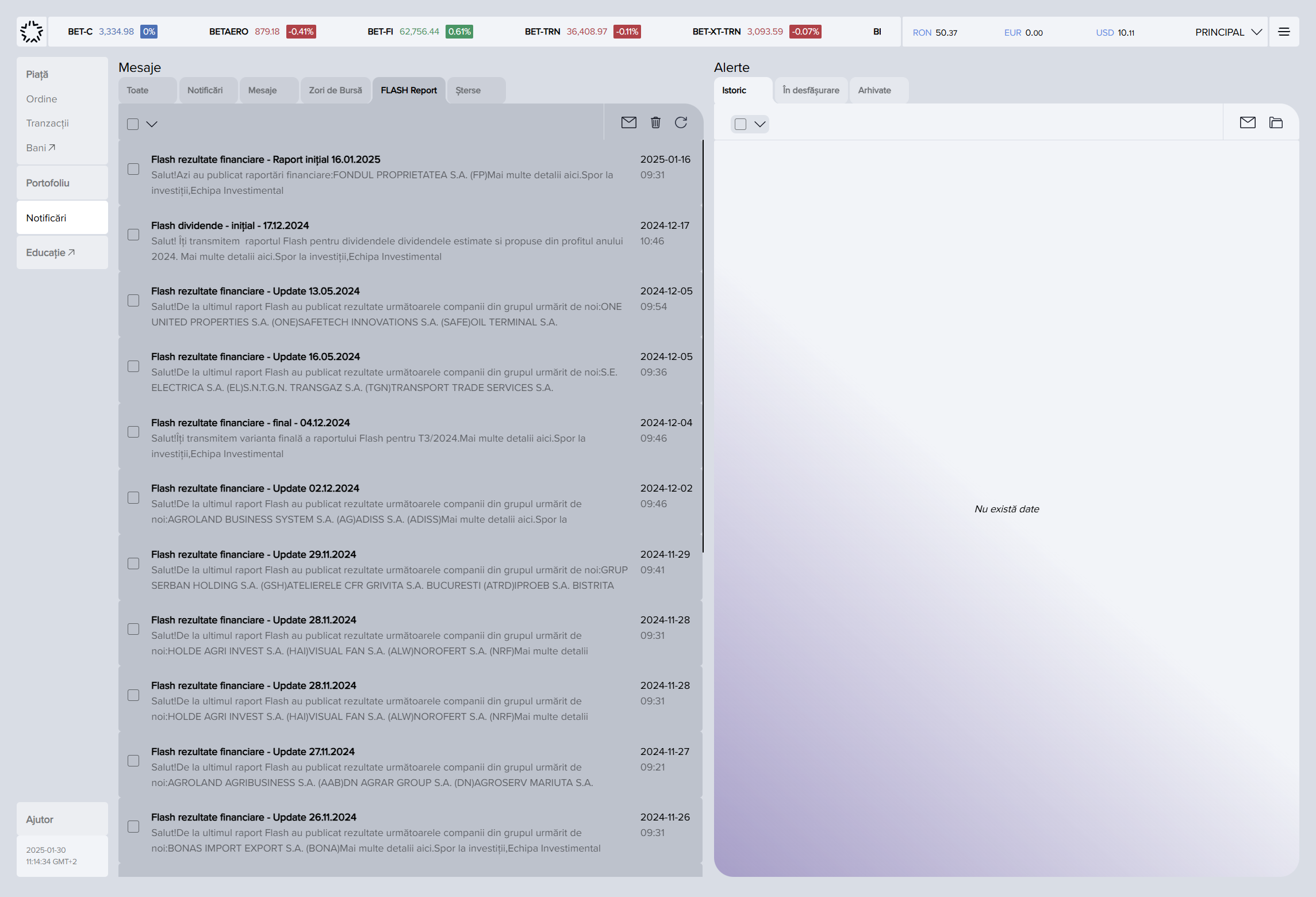Click the Investimental starburst logo

[32, 32]
